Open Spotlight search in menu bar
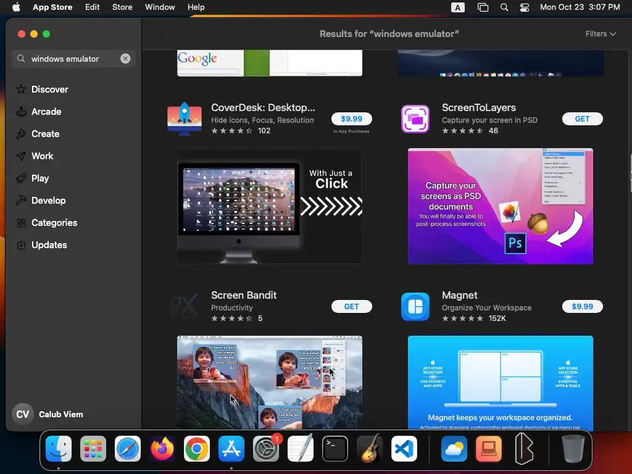632x474 pixels. click(504, 7)
